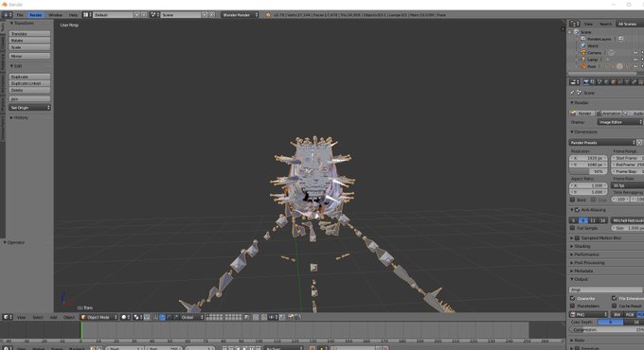Open the 3D viewport editor type icon
The height and width of the screenshot is (350, 644).
7,317
